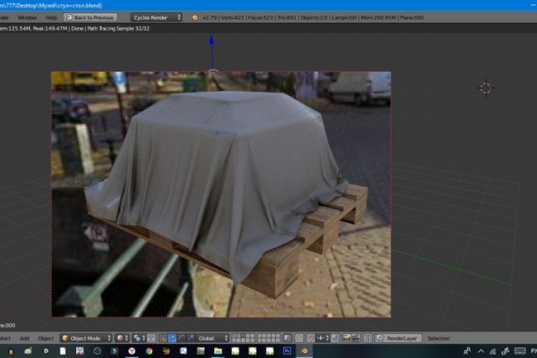Click the network icon in system tray
This screenshot has height=358, width=537.
[x=493, y=351]
